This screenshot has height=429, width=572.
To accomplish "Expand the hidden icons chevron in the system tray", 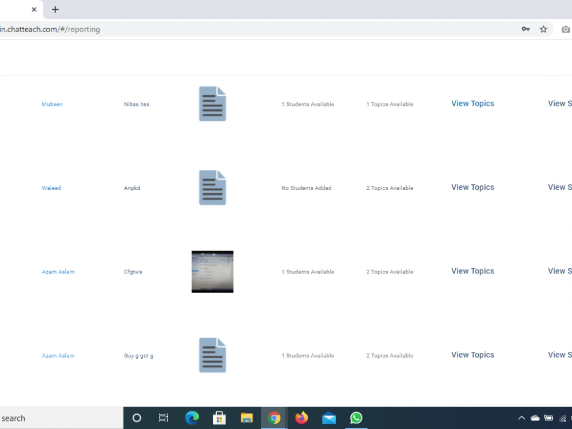I will click(521, 418).
